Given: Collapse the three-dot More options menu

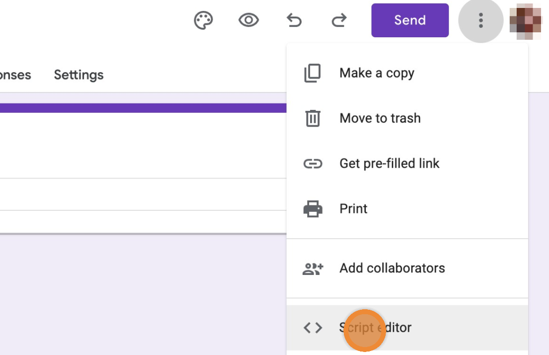Looking at the screenshot, I should coord(480,20).
